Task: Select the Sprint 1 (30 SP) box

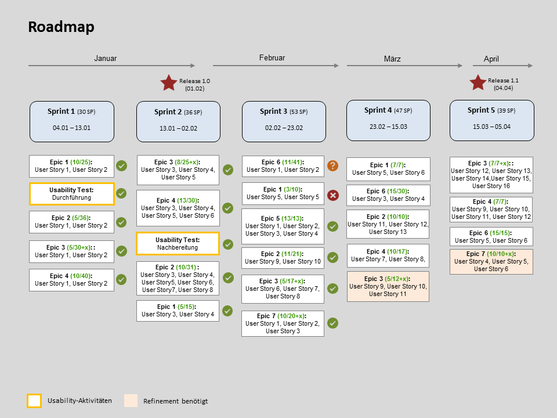Action: 72,121
